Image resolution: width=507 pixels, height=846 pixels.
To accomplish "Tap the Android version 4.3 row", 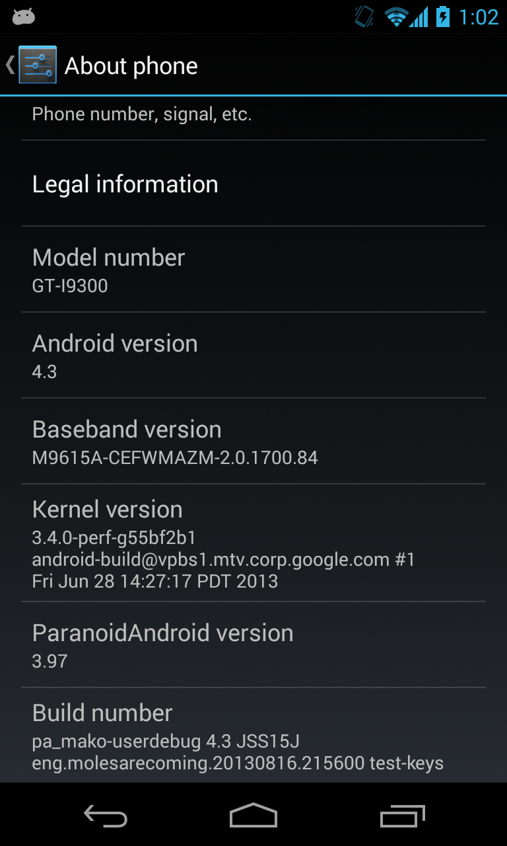I will tap(253, 356).
